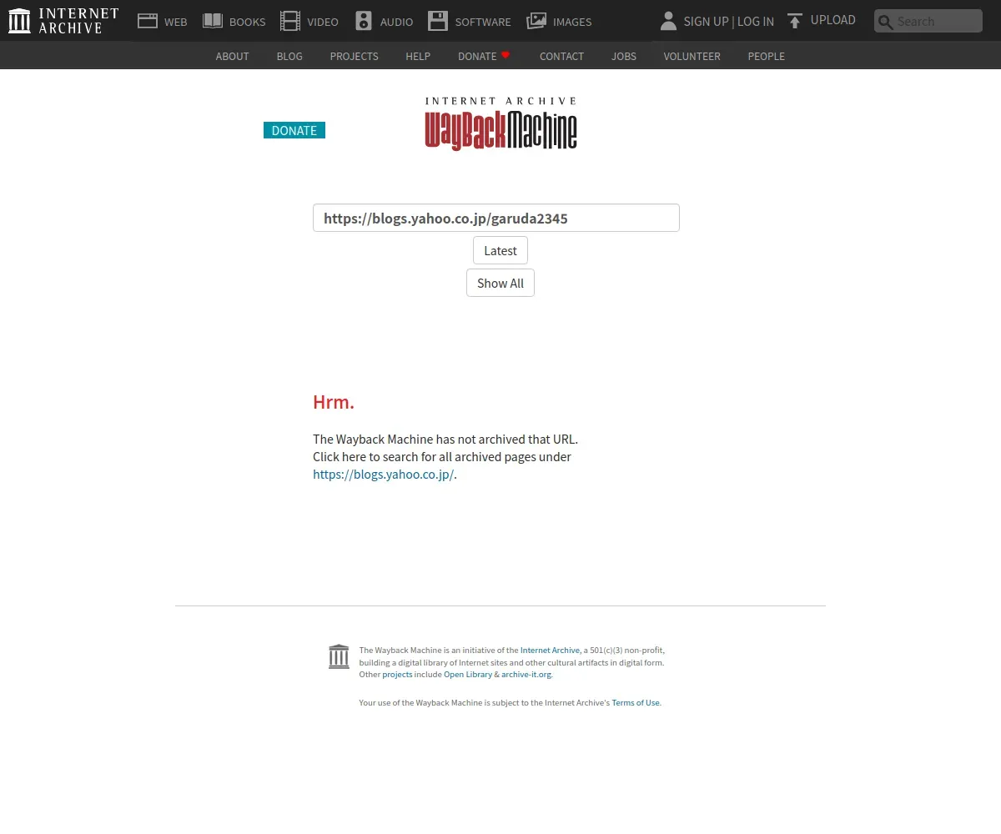Open the SIGN UP link
The image size is (1001, 834).
(706, 22)
